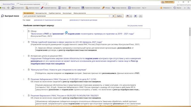Open Словарь терминов
This screenshot has width=191, height=107.
tap(119, 8)
